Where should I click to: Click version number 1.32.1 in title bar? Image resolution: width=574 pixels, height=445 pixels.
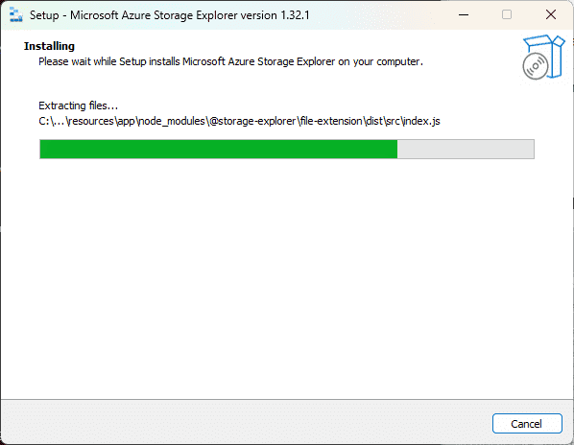click(295, 15)
